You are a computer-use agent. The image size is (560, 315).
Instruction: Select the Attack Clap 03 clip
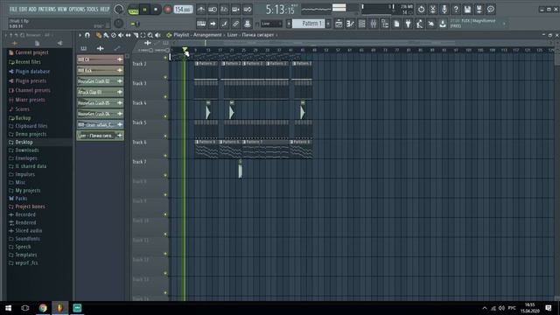tap(100, 92)
